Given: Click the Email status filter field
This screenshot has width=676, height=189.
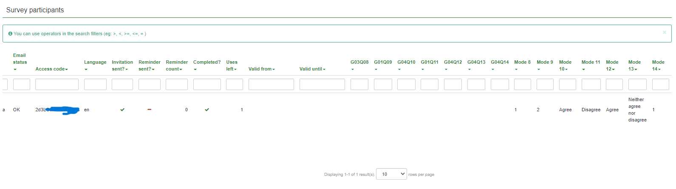Looking at the screenshot, I should pos(22,85).
